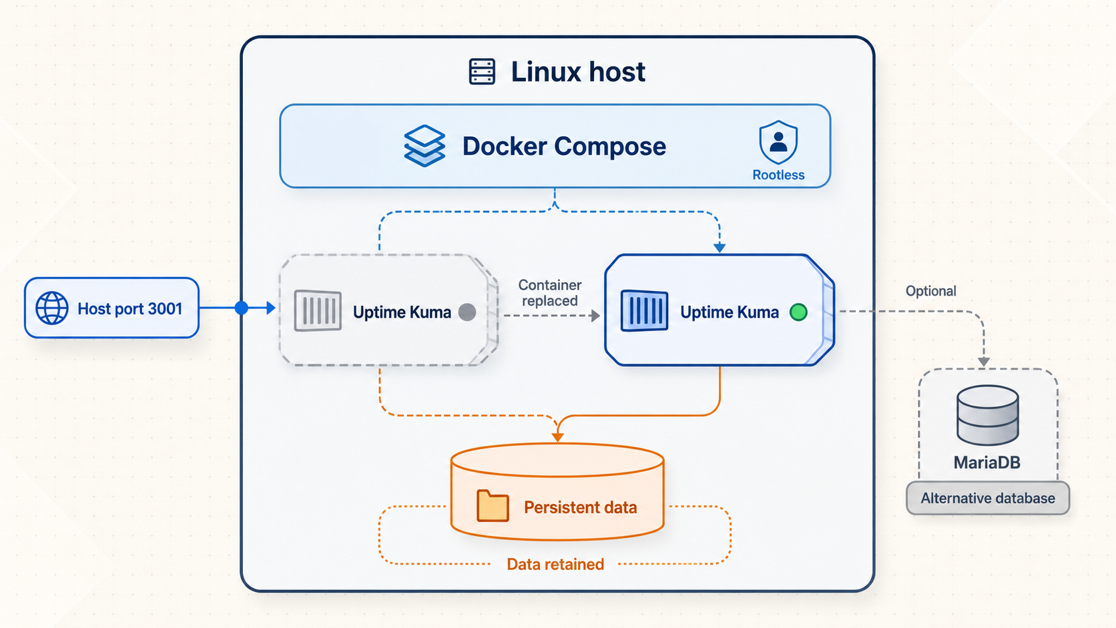Click the Linux host title text
This screenshot has width=1116, height=628.
(578, 71)
